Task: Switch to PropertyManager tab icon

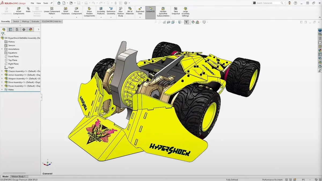Action: click(10, 29)
